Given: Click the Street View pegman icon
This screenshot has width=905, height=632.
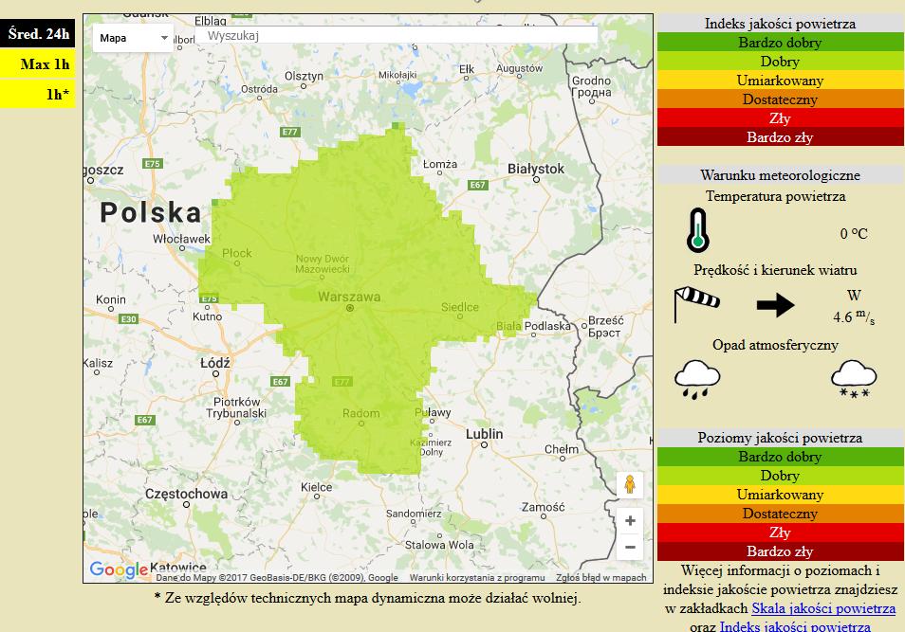Looking at the screenshot, I should pyautogui.click(x=630, y=484).
